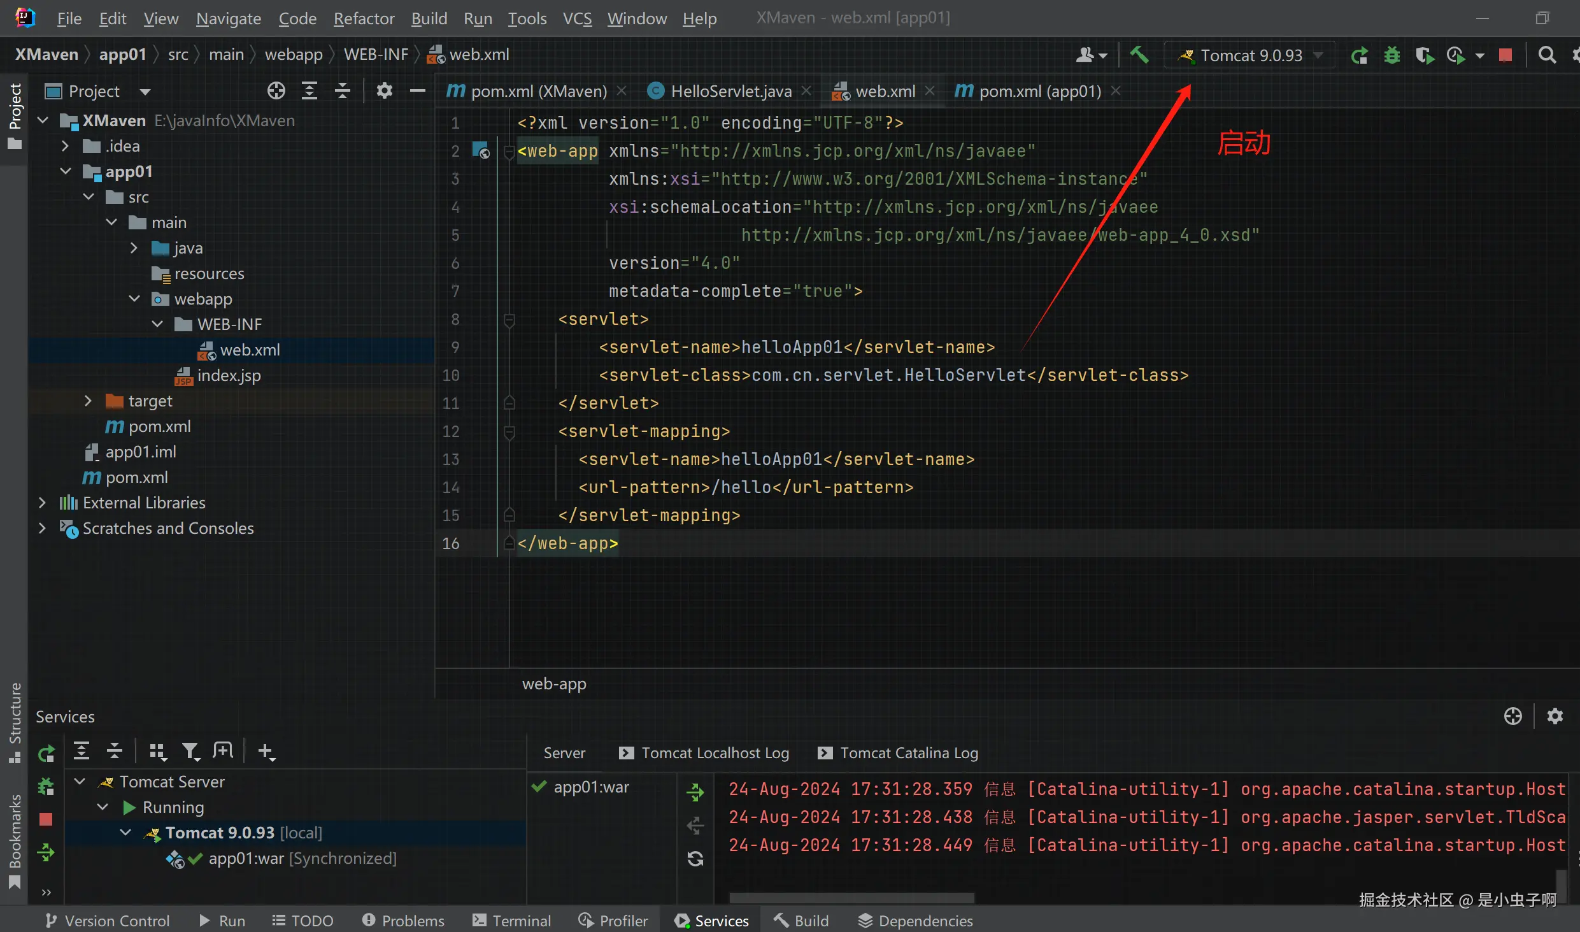Click the Debug bug icon in the toolbar

[x=1392, y=55]
